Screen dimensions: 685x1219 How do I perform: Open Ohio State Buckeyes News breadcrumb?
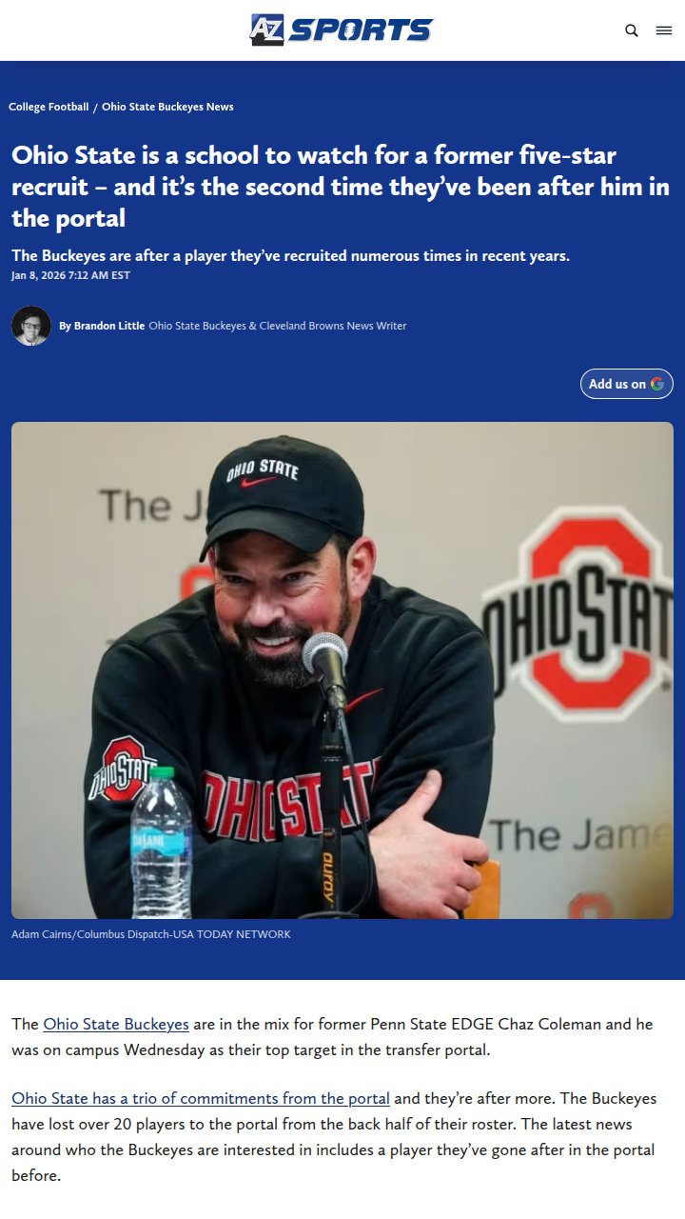click(x=167, y=107)
